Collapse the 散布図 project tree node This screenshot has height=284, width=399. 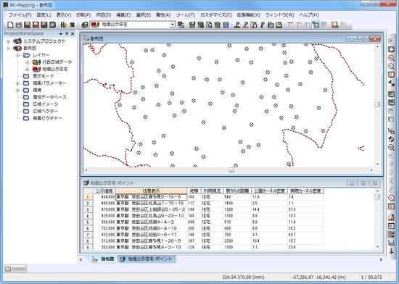(9, 48)
